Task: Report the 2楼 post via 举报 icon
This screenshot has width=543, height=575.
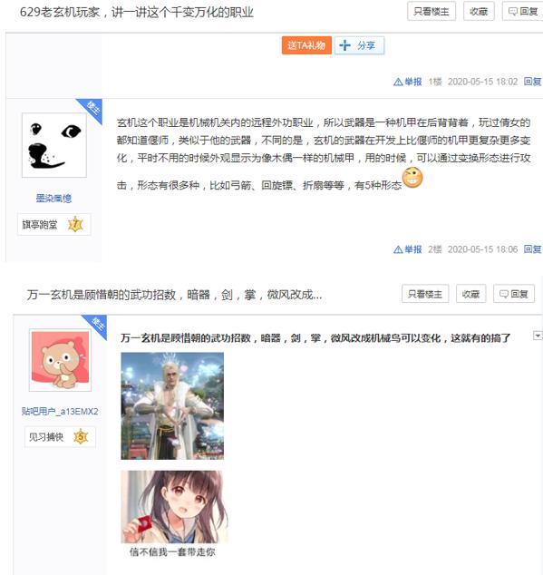Action: tap(407, 249)
